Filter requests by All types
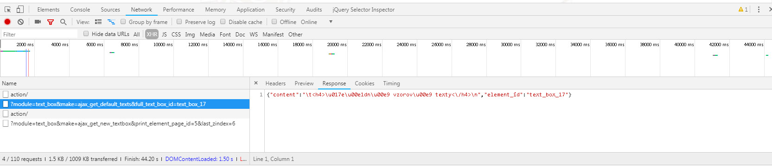The width and height of the screenshot is (772, 166). coord(136,34)
